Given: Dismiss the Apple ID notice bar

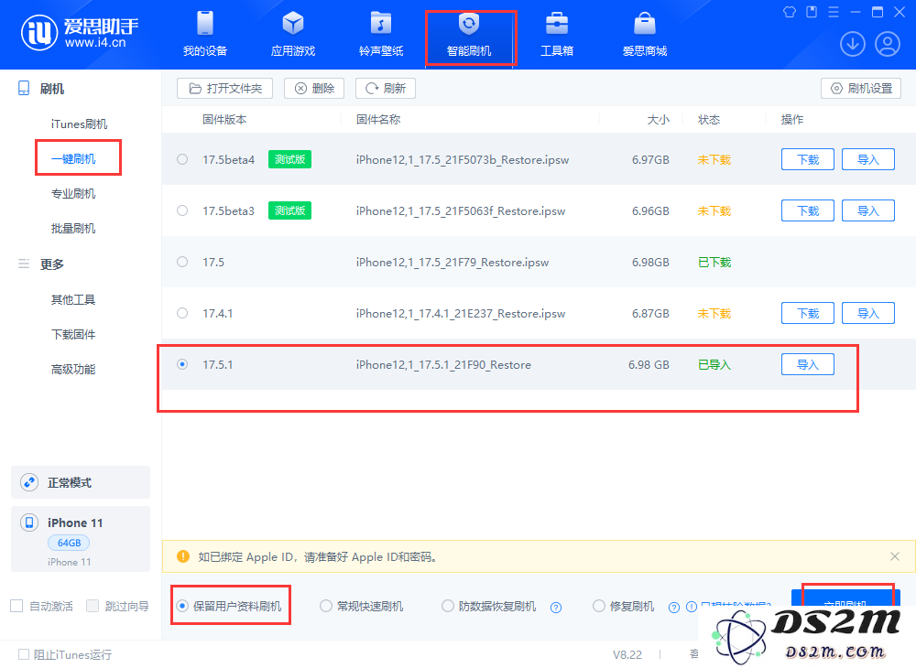Looking at the screenshot, I should [x=894, y=556].
